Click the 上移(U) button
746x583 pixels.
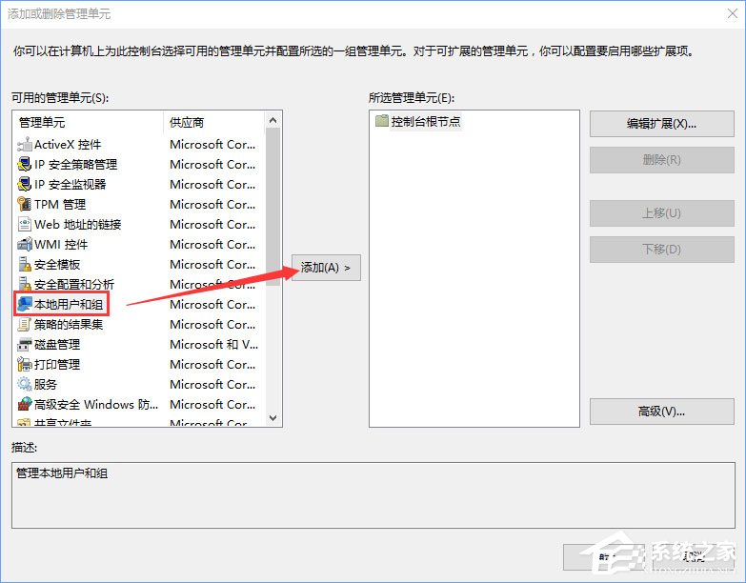coord(662,213)
